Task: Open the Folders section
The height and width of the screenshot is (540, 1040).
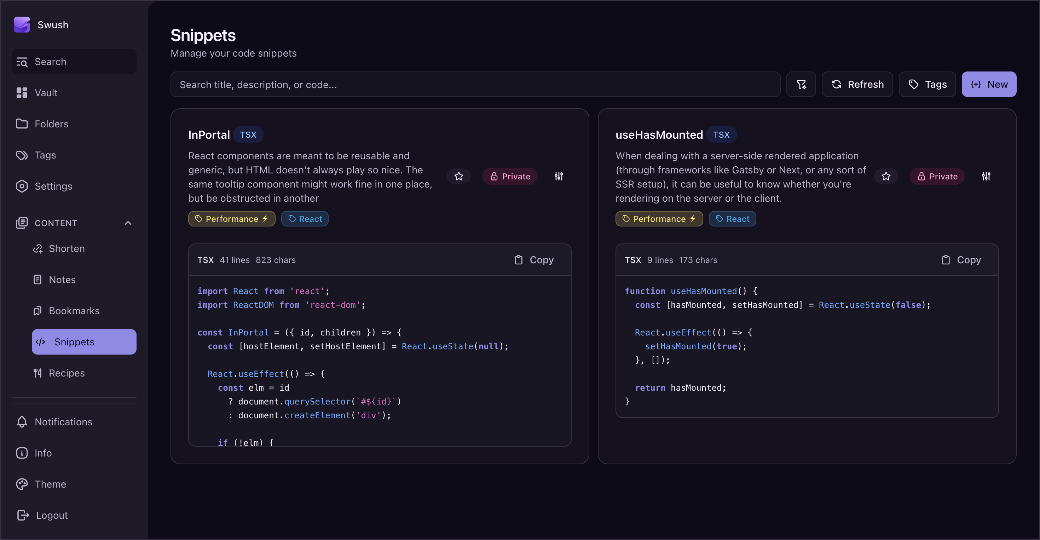Action: pos(51,123)
